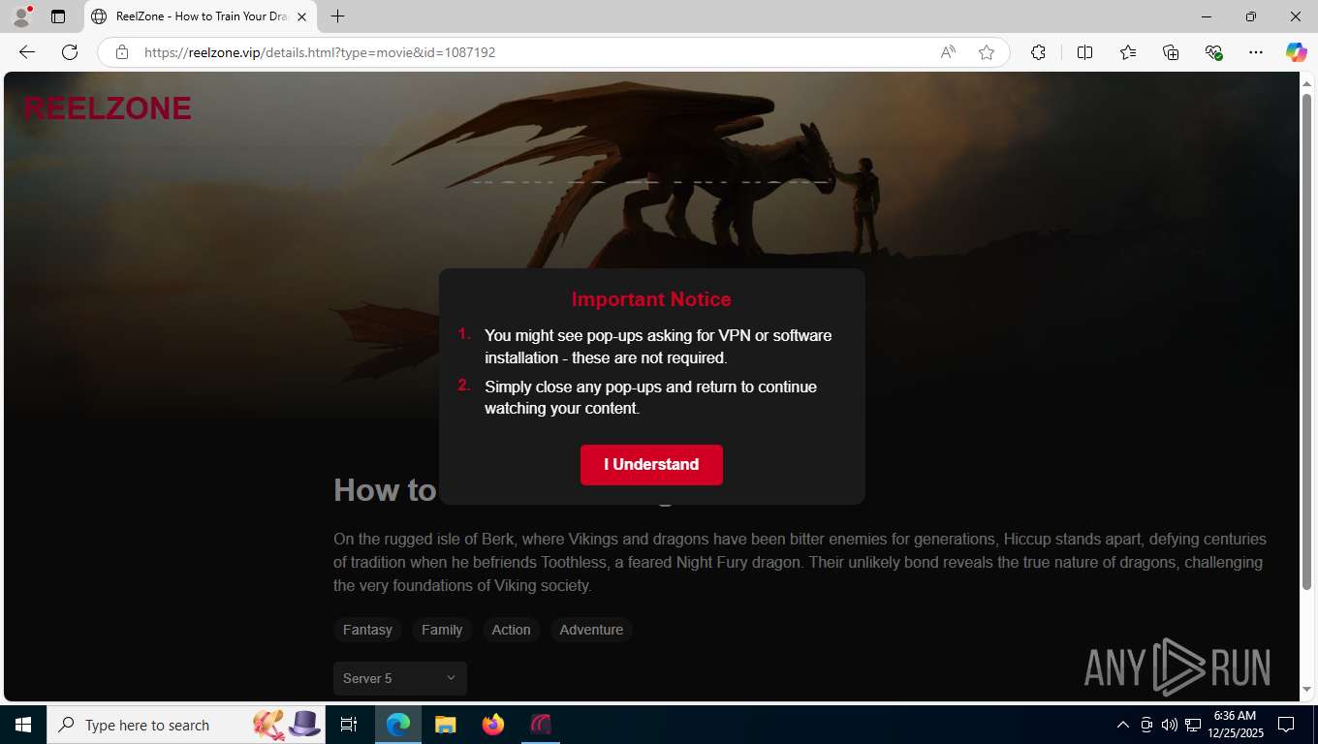Open a new tab
This screenshot has width=1318, height=744.
pos(337,16)
